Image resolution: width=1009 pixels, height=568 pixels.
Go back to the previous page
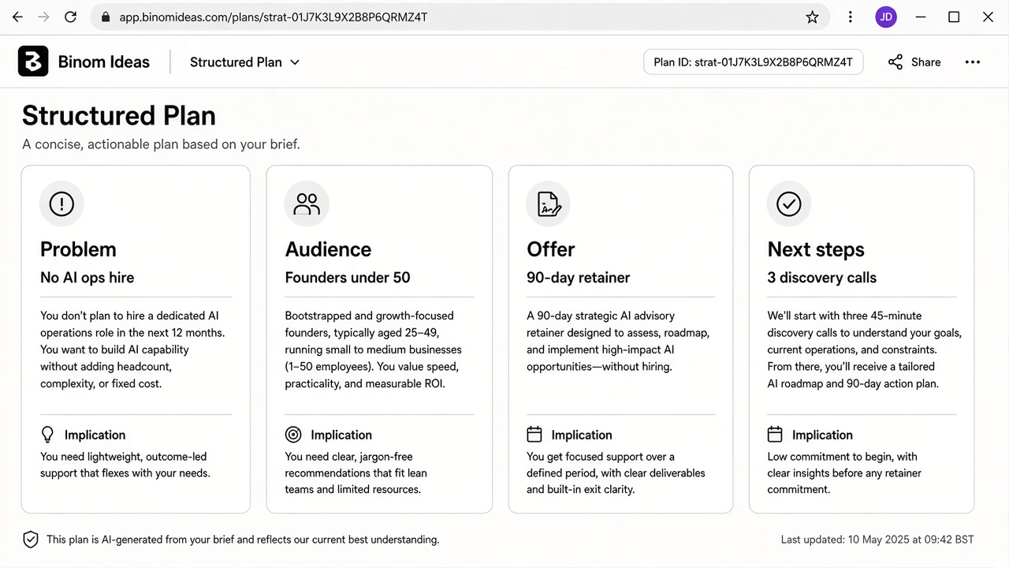point(17,17)
